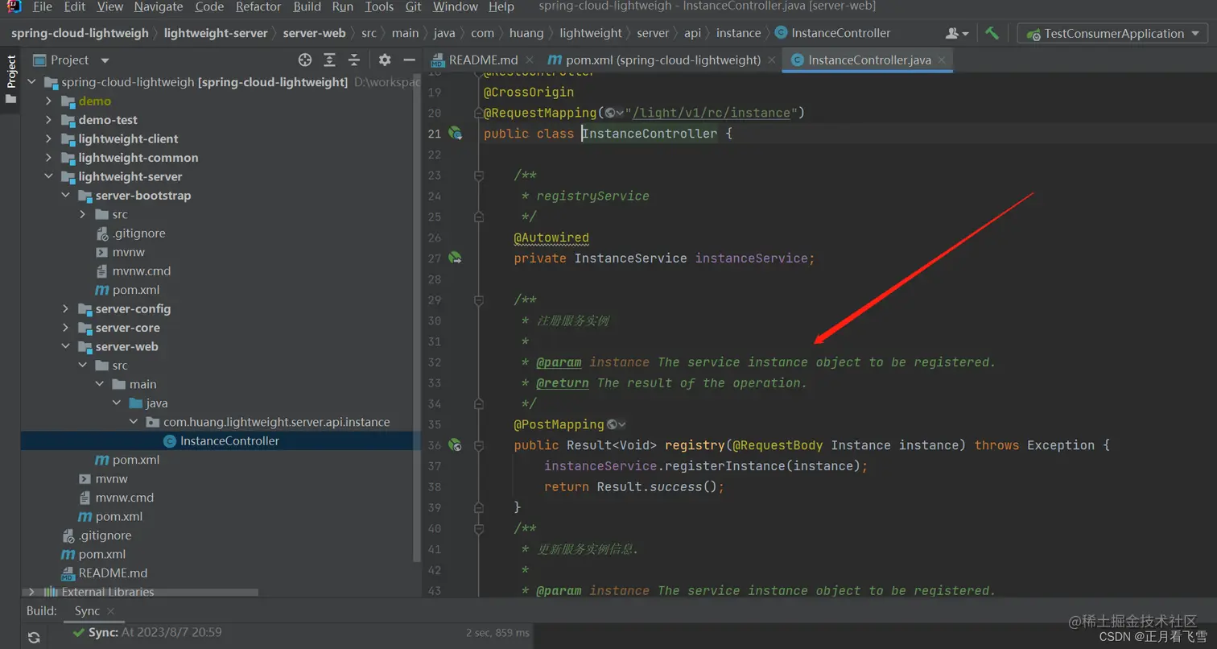Open the Tools menu
The image size is (1217, 649).
(x=379, y=6)
